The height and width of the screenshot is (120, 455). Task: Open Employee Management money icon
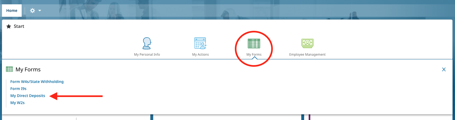point(307,43)
